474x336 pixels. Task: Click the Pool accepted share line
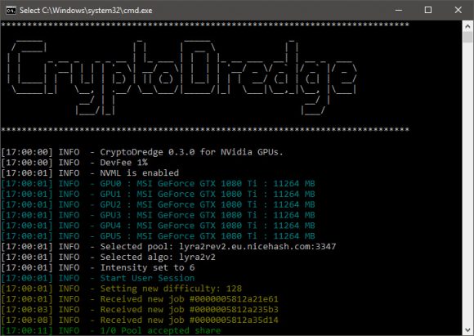[111, 330]
